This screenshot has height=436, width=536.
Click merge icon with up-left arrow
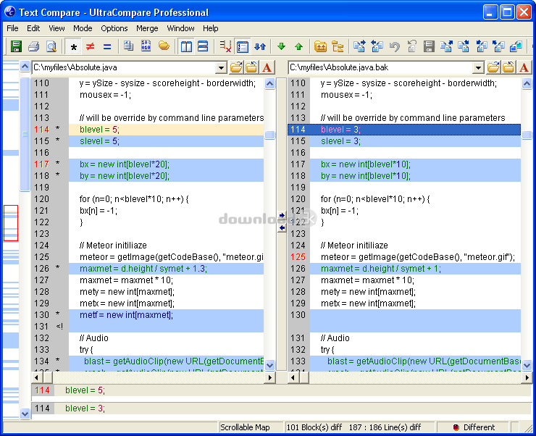(x=499, y=46)
